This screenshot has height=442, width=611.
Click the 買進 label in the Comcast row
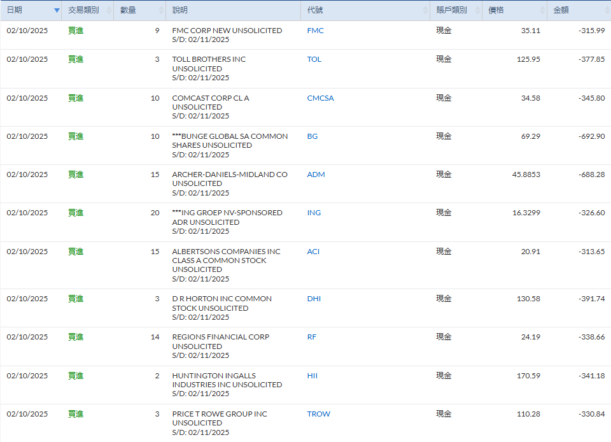click(x=76, y=98)
